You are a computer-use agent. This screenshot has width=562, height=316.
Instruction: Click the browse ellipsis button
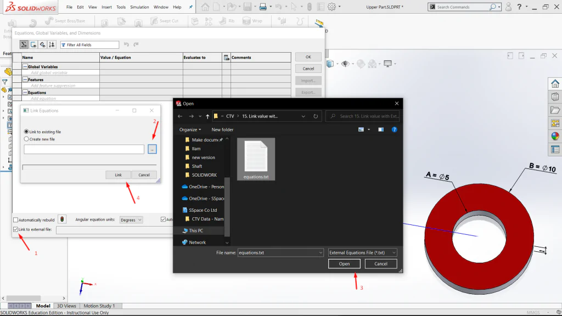point(152,149)
